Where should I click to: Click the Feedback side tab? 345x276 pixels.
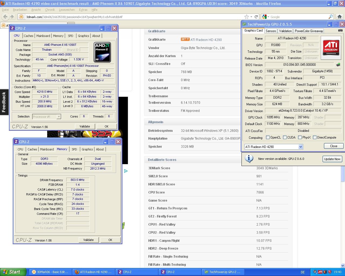pyautogui.click(x=4, y=102)
